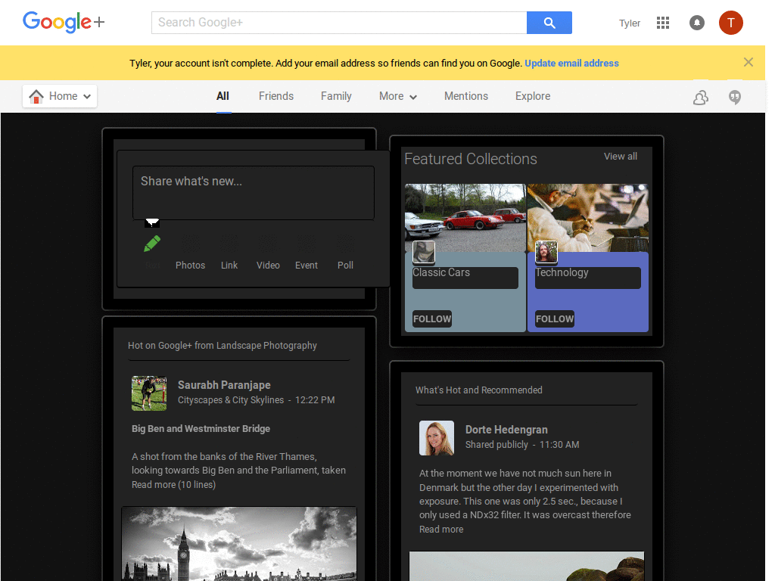
Task: Select the All tab
Action: click(223, 96)
